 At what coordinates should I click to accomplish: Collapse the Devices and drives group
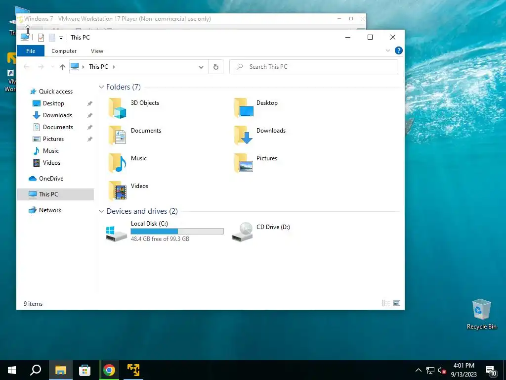pyautogui.click(x=101, y=211)
